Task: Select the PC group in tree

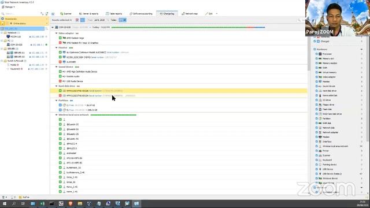Action: (x=9, y=41)
